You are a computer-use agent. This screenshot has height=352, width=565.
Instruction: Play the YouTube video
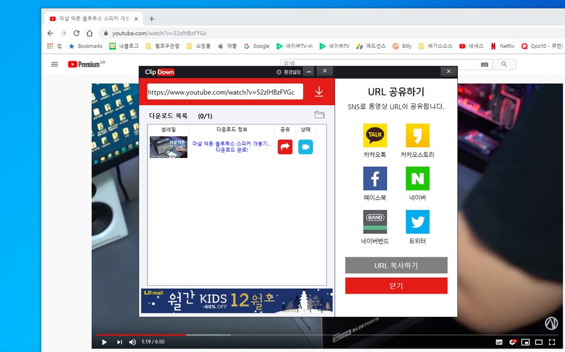104,342
